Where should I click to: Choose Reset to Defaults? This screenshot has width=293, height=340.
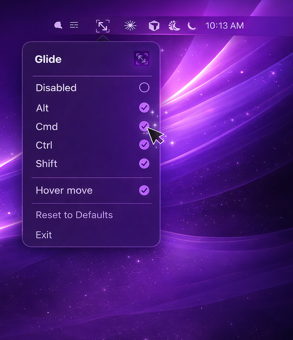pyautogui.click(x=74, y=215)
